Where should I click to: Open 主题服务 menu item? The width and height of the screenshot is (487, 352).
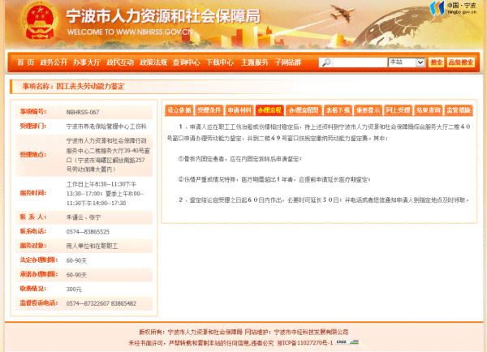point(255,62)
